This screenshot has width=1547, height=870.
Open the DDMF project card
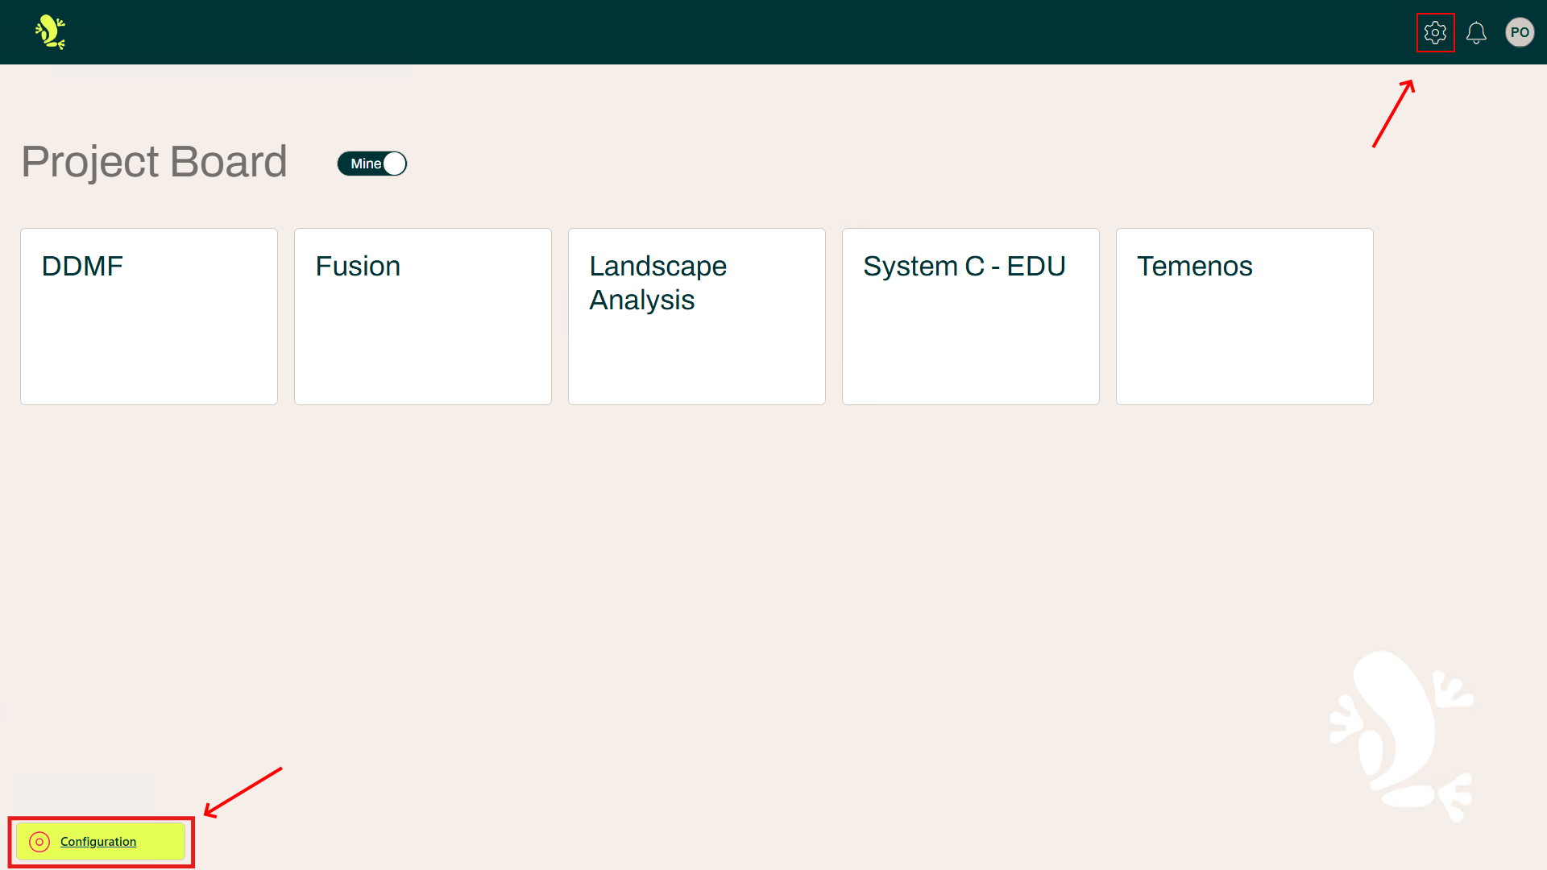click(x=148, y=316)
